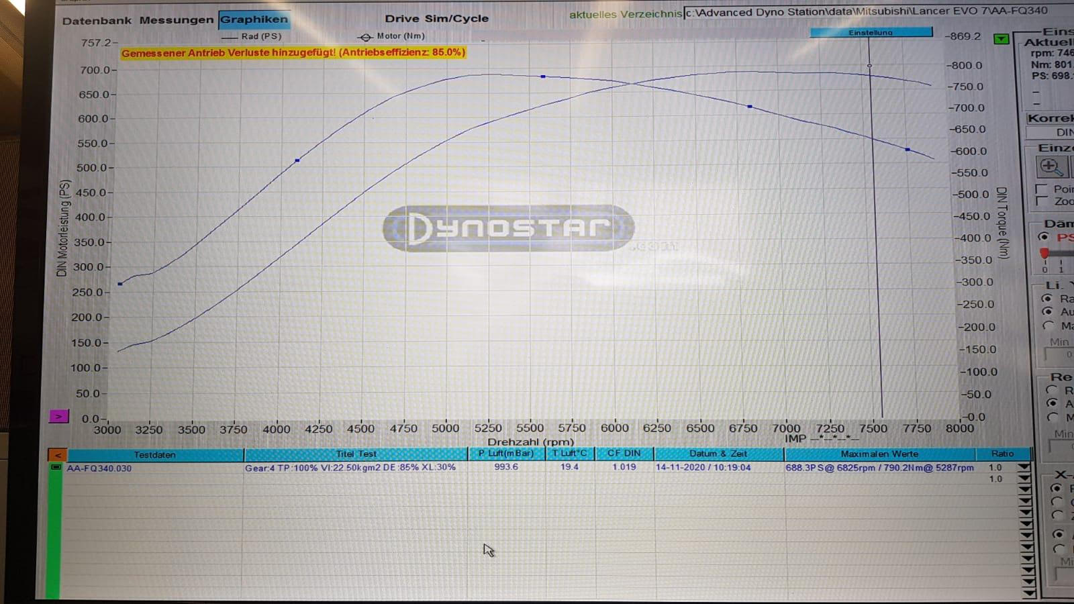Click the Titel Test column header
Image resolution: width=1074 pixels, height=604 pixels.
356,454
